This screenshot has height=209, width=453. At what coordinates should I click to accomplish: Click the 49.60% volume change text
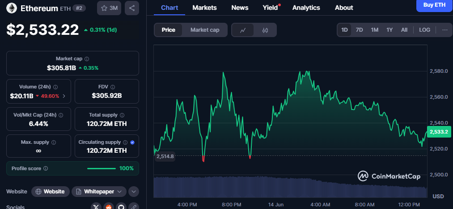[x=50, y=96]
